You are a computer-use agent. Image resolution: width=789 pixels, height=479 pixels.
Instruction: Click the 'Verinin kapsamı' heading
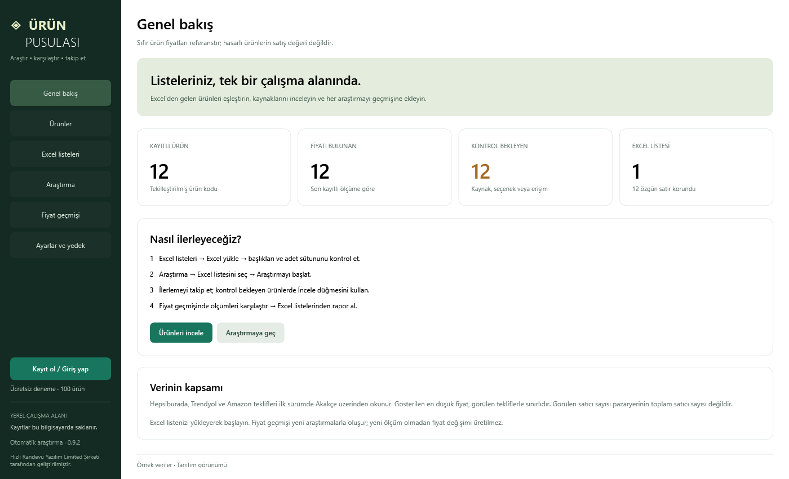(x=187, y=388)
